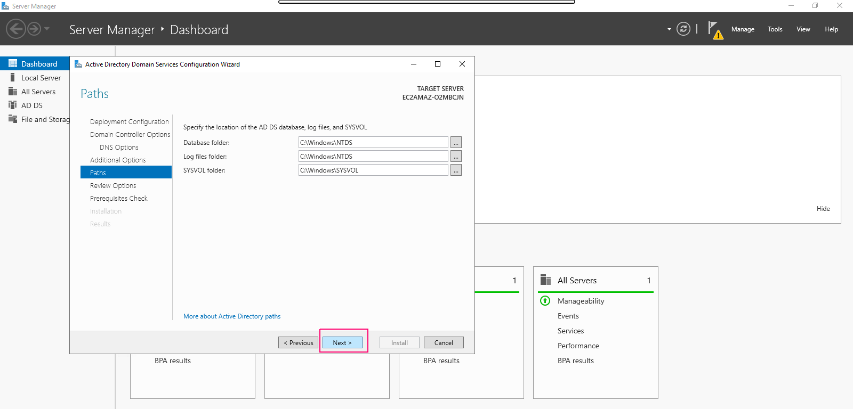Click the SYSVOL folder path field
853x409 pixels.
[373, 170]
